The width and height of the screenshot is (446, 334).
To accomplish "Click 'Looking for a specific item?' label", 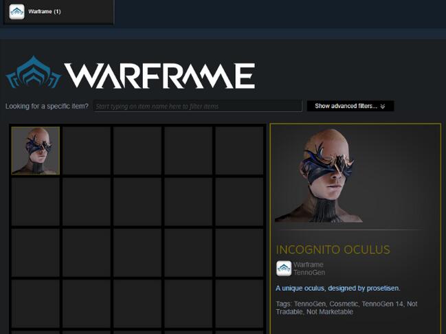I will [x=47, y=106].
